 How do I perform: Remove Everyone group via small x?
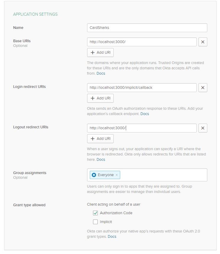tap(117, 175)
